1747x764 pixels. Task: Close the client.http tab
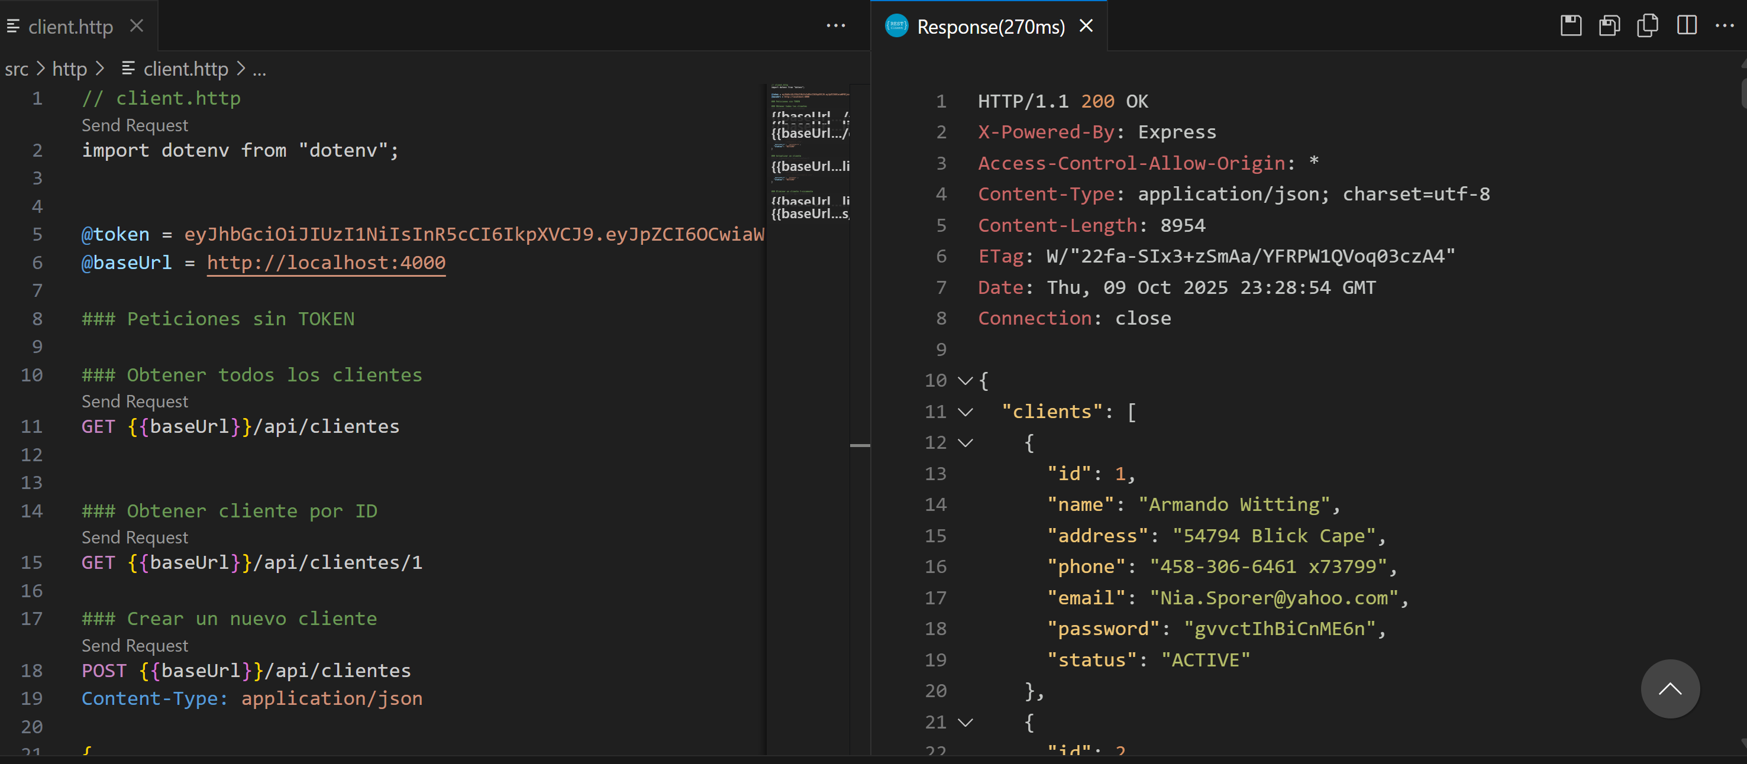pyautogui.click(x=137, y=26)
